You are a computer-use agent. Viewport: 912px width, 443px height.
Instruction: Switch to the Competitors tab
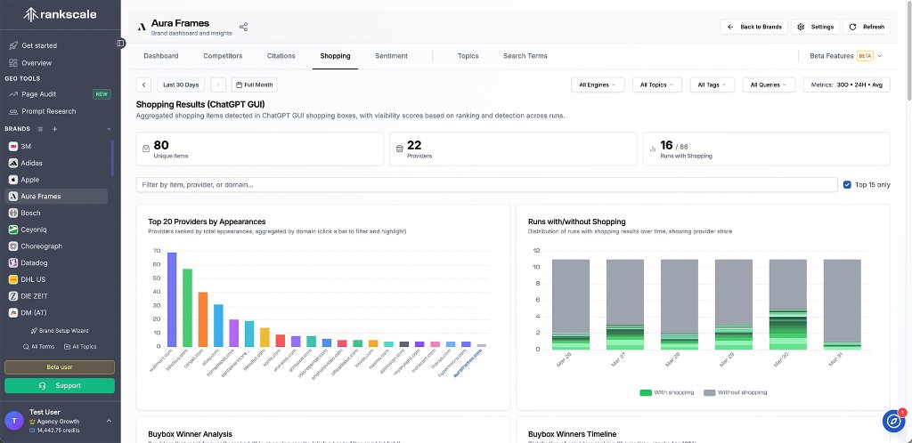[x=223, y=56]
